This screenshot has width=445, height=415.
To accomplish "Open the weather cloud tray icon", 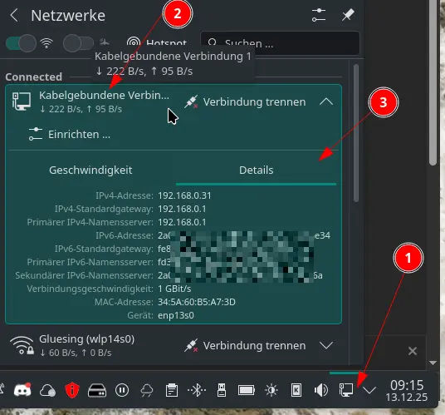I will tap(147, 391).
